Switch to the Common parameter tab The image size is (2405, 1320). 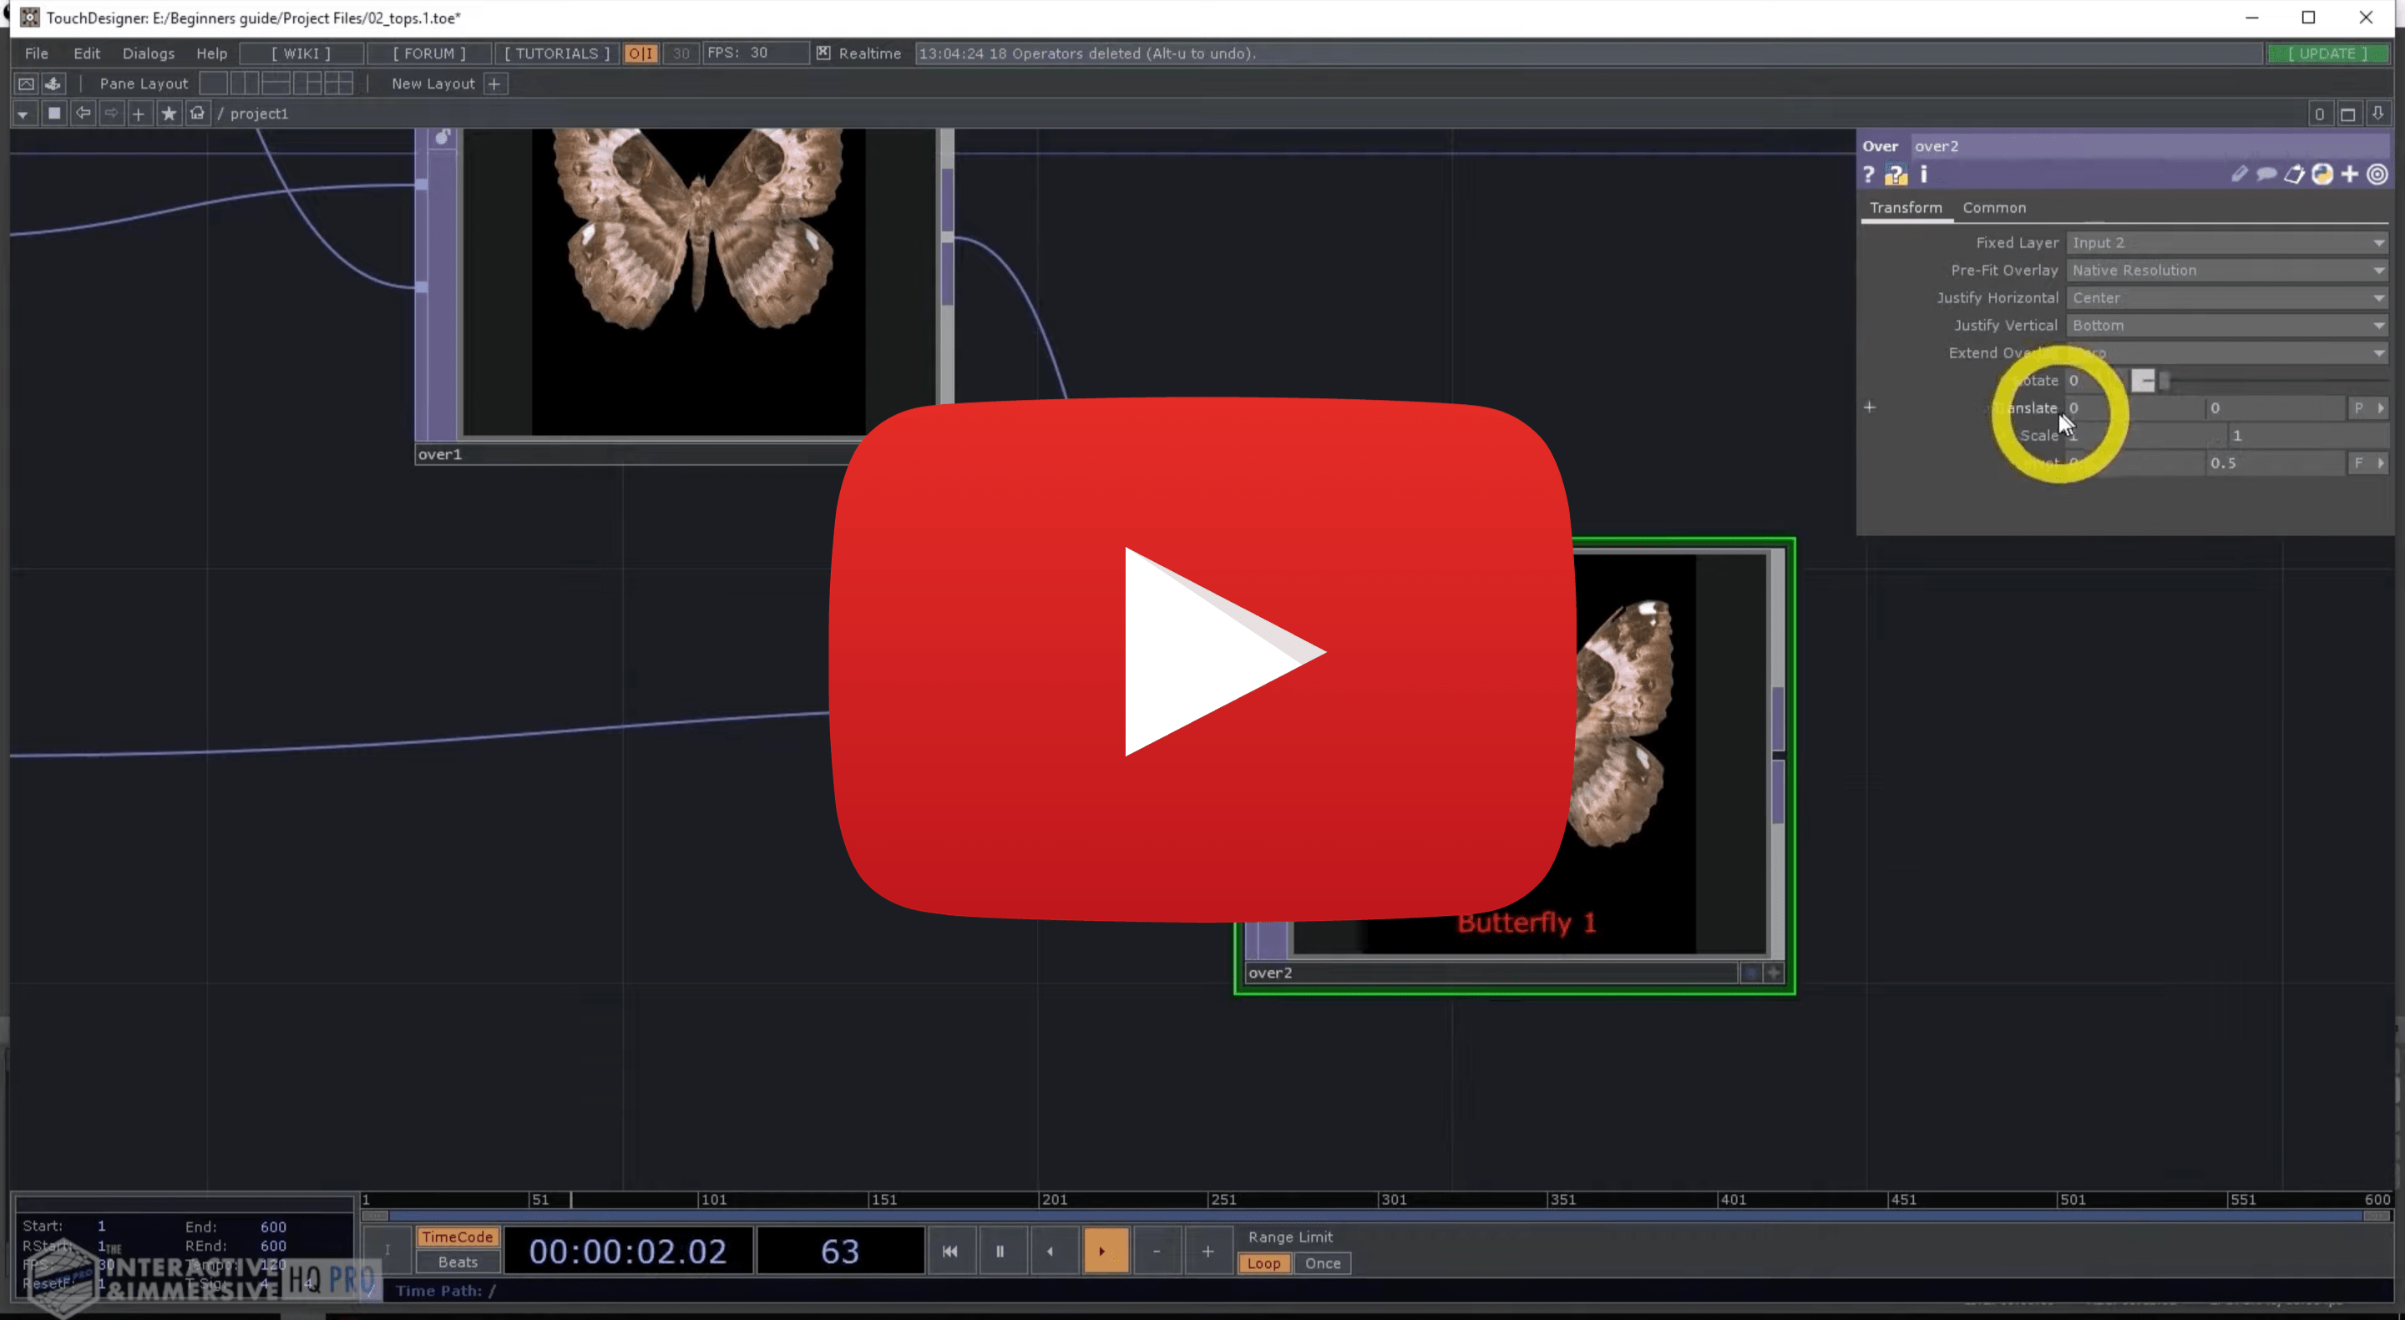tap(1993, 207)
